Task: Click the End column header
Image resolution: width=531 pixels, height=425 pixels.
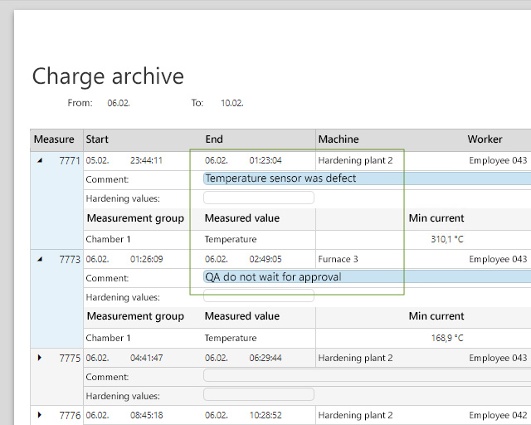Action: point(214,139)
